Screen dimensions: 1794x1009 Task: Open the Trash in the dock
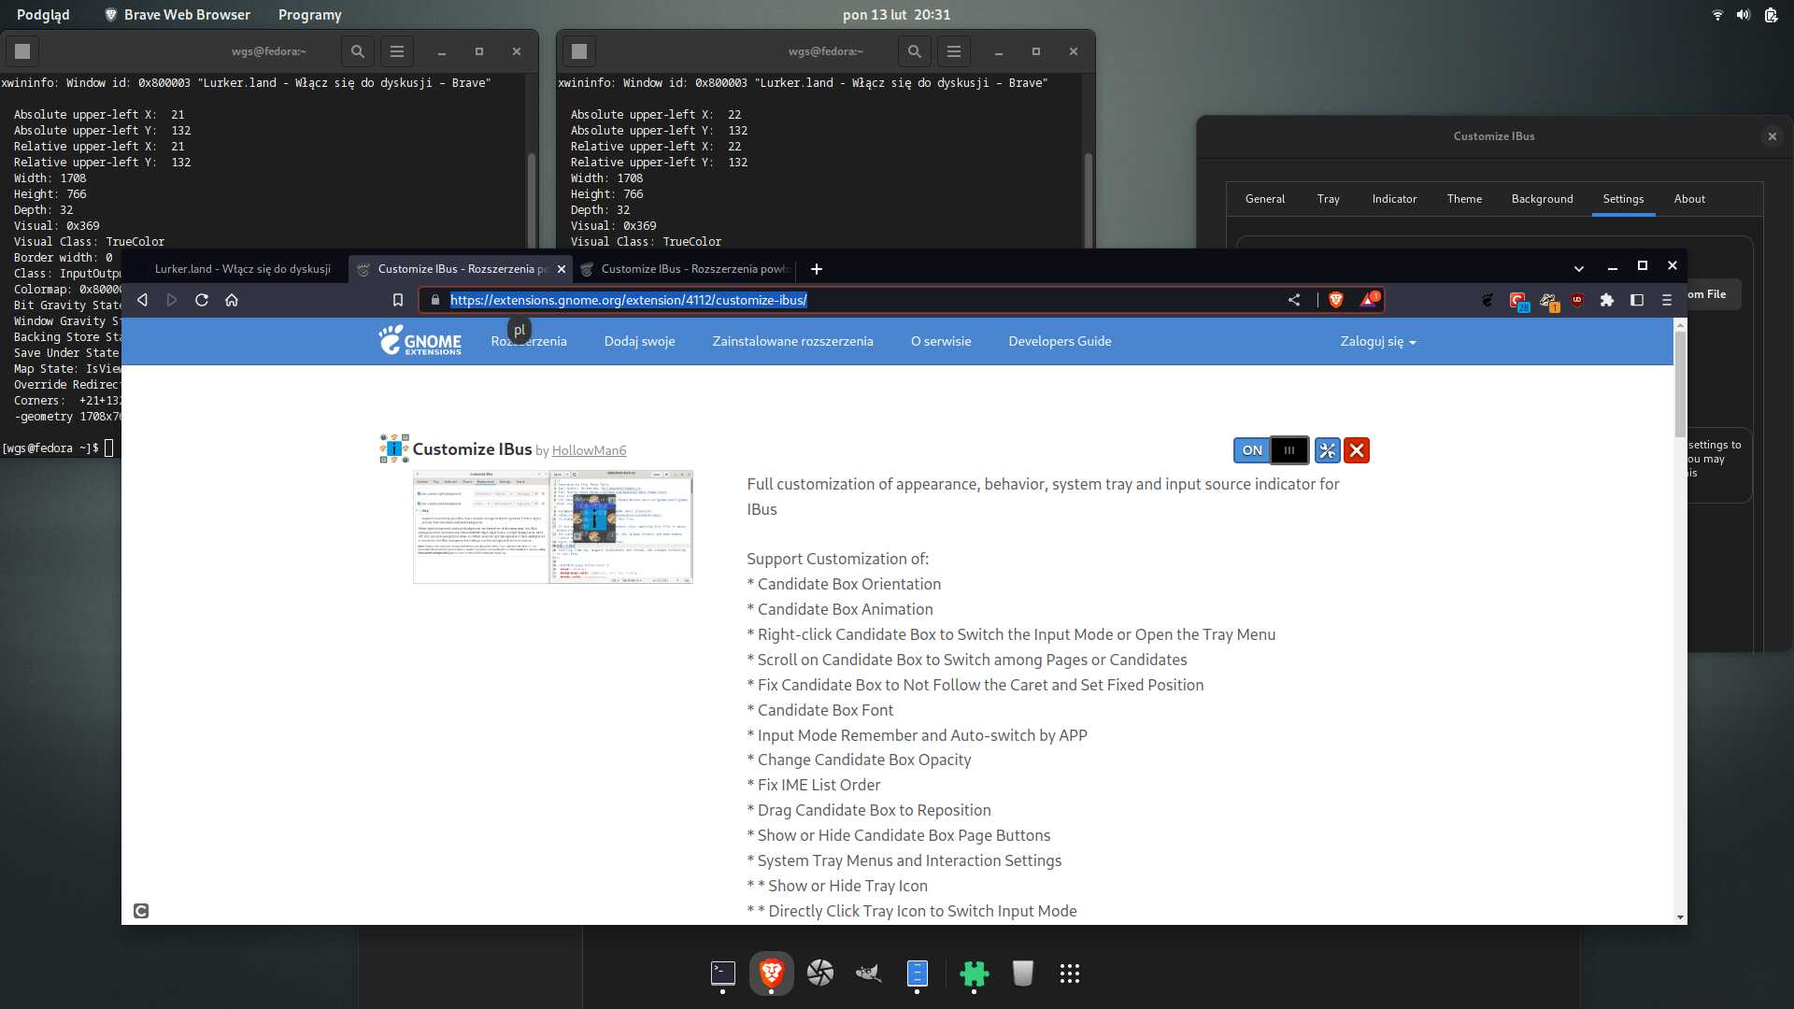(1022, 973)
